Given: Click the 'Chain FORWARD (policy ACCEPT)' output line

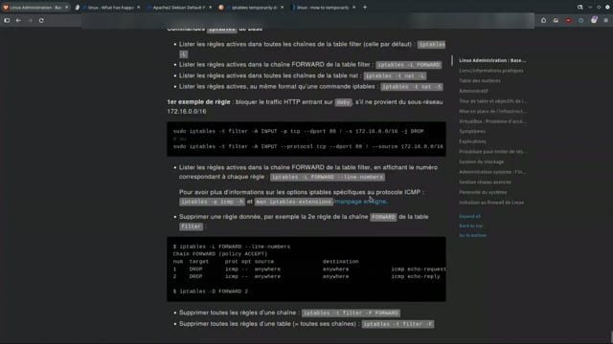Looking at the screenshot, I should click(220, 254).
